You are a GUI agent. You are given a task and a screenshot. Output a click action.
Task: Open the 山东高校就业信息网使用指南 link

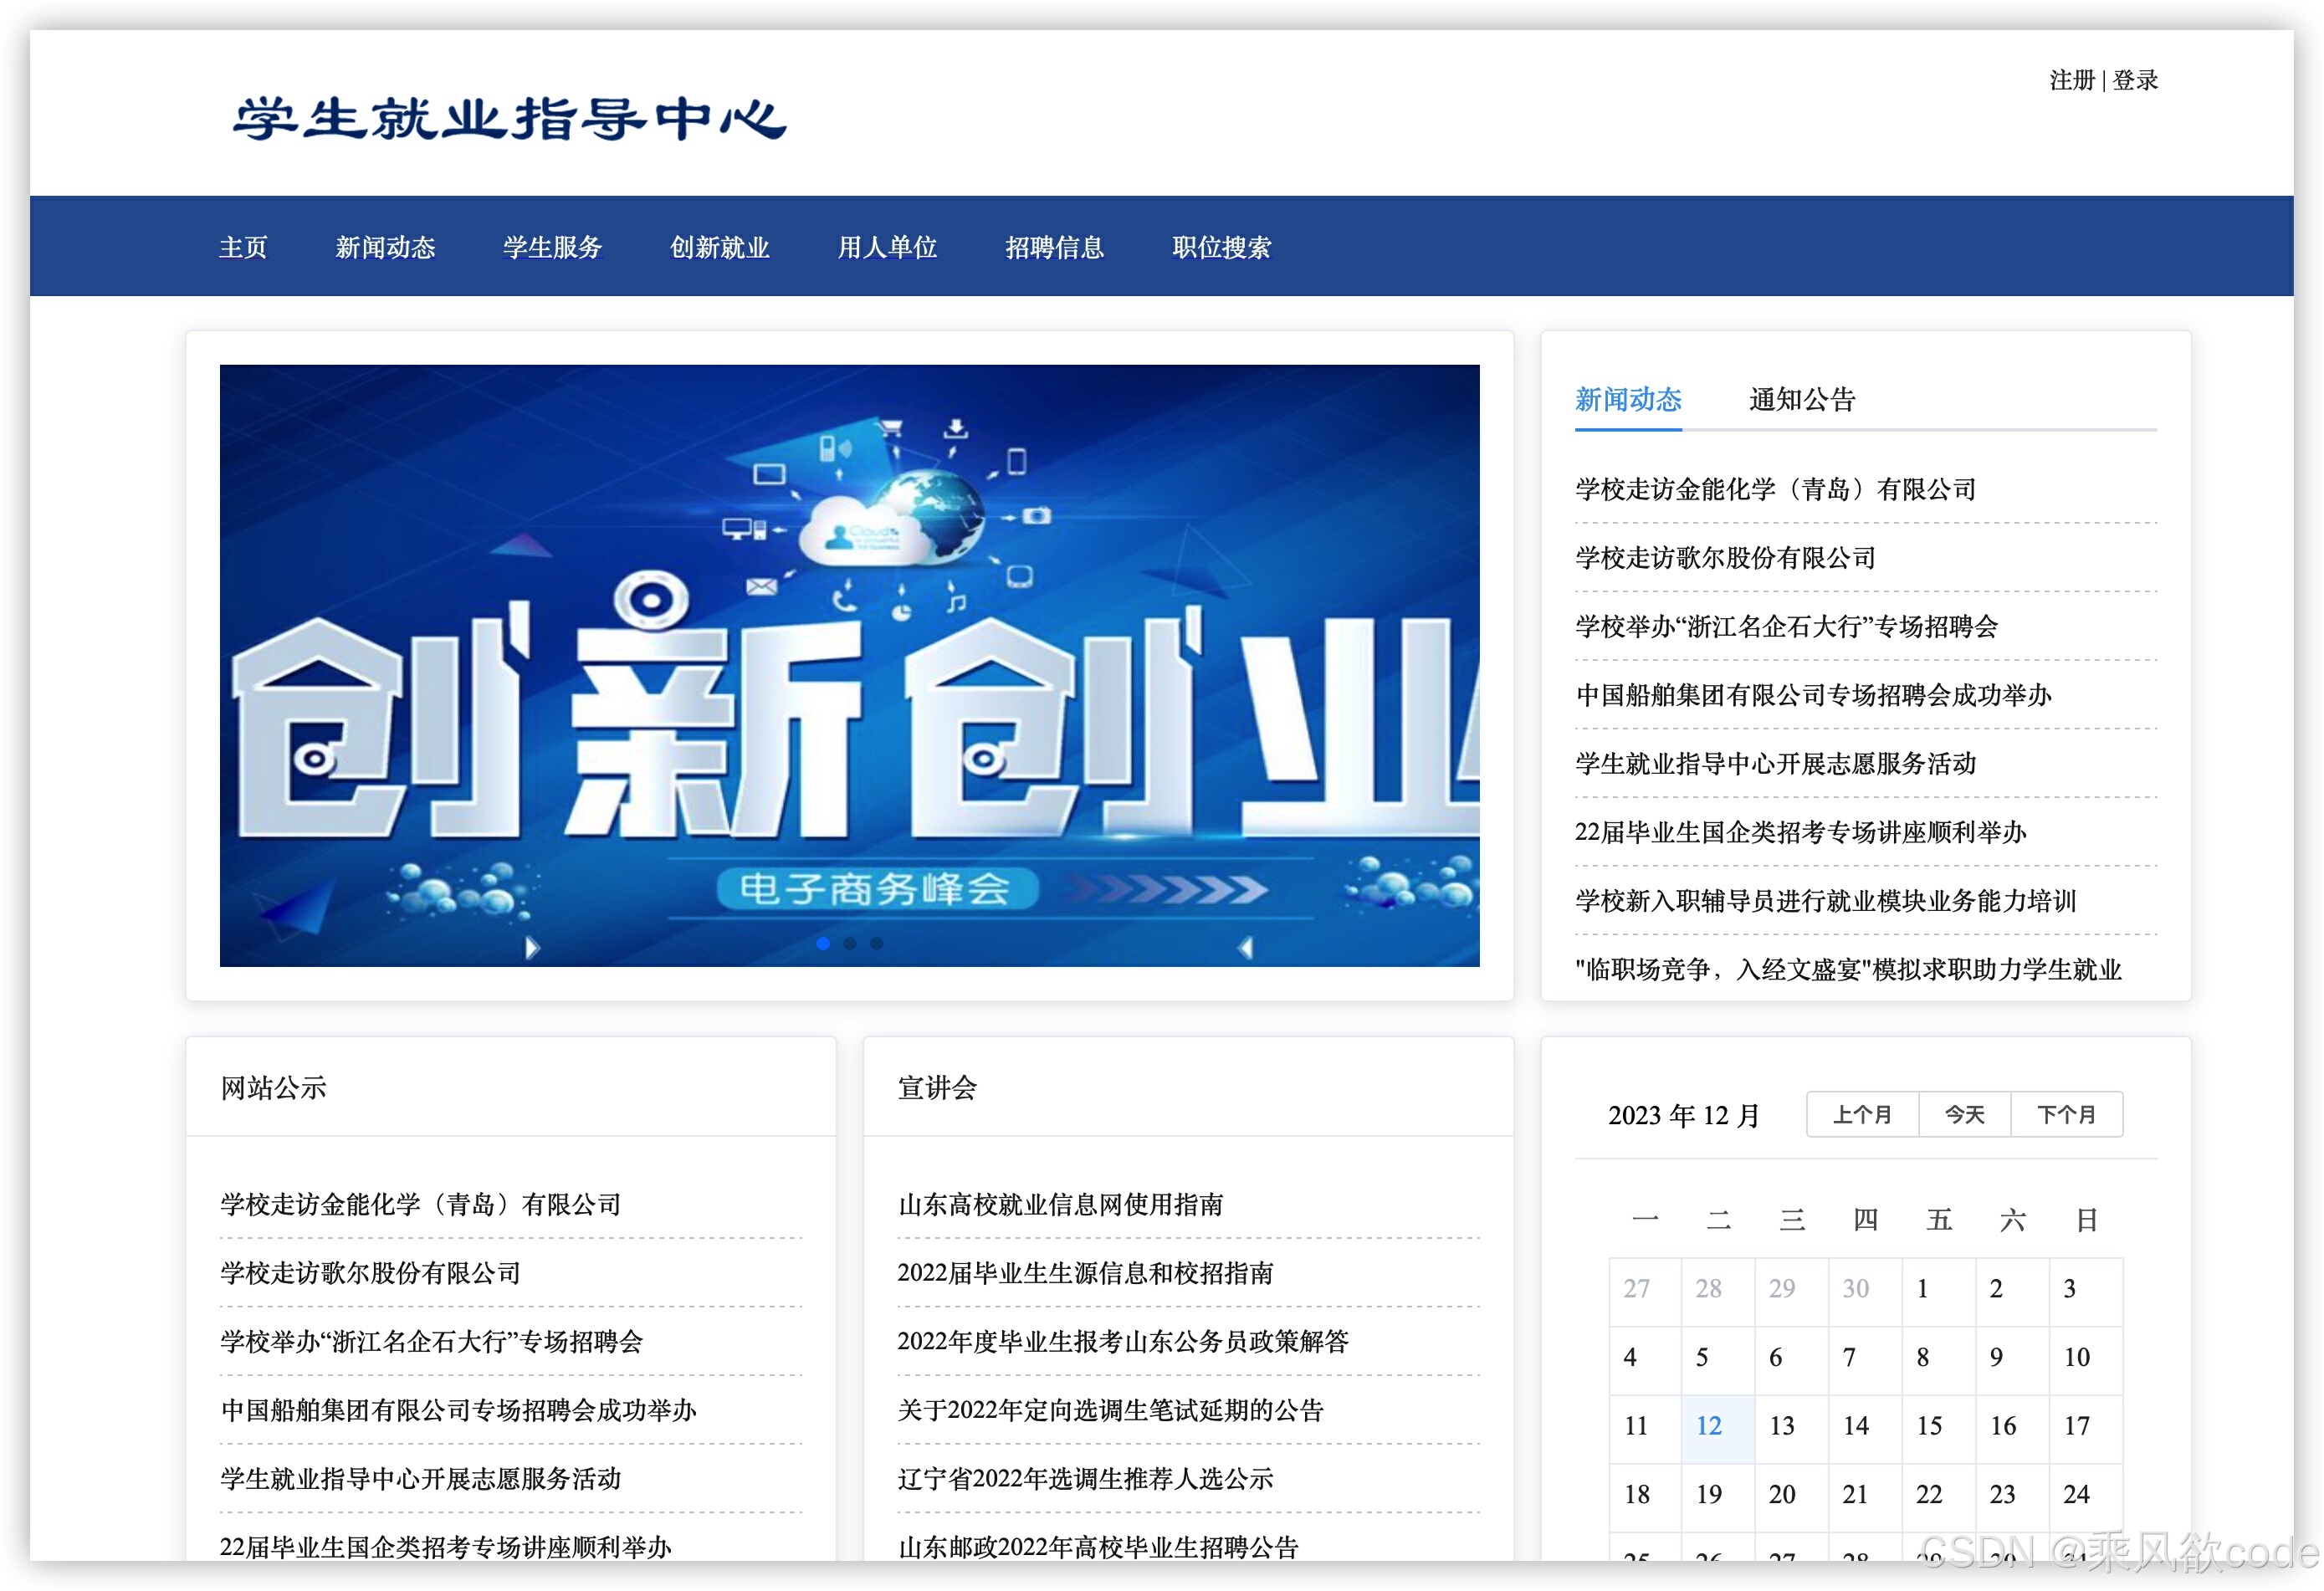(x=1063, y=1205)
